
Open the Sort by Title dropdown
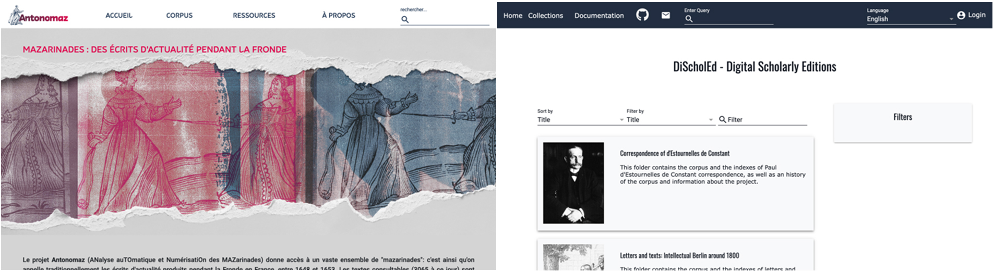click(580, 120)
